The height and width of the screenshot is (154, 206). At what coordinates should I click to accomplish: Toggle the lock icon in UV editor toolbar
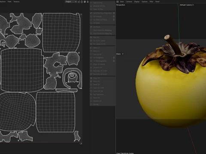[82, 2]
